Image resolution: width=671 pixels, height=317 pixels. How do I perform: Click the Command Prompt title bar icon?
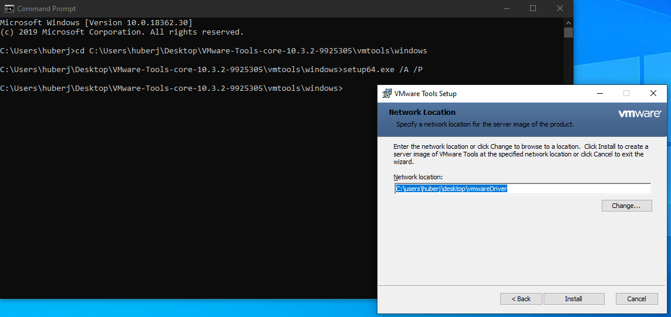coord(8,8)
